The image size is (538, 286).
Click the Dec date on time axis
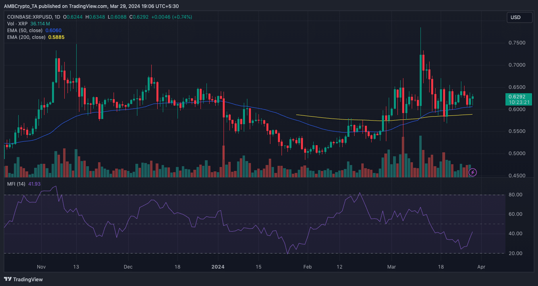128,267
